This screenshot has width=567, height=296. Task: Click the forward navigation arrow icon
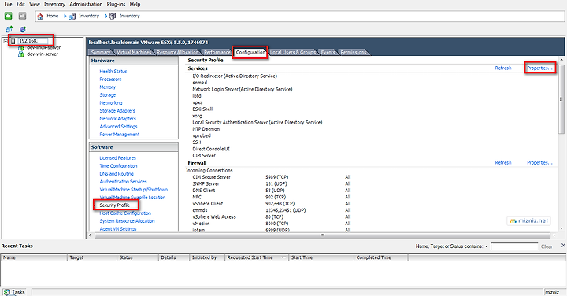coord(22,16)
